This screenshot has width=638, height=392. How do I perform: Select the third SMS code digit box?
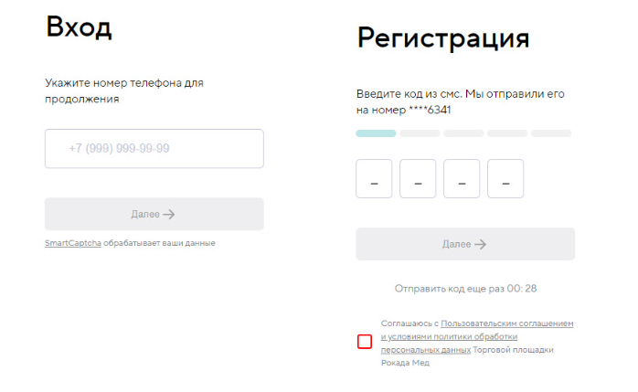[x=462, y=178]
